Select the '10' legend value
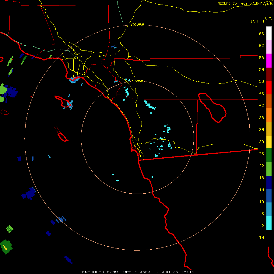This screenshot has width=274, height=274. (x=262, y=202)
